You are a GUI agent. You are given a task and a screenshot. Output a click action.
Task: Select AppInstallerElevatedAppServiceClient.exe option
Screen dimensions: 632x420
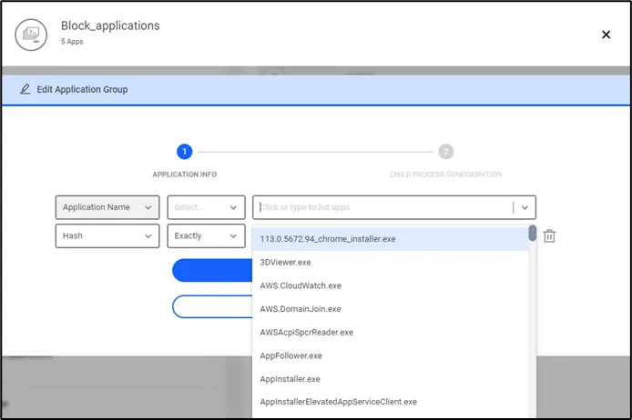tap(390, 402)
